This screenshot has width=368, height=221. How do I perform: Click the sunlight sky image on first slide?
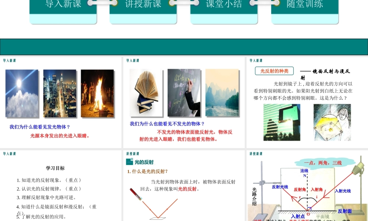tap(22, 93)
